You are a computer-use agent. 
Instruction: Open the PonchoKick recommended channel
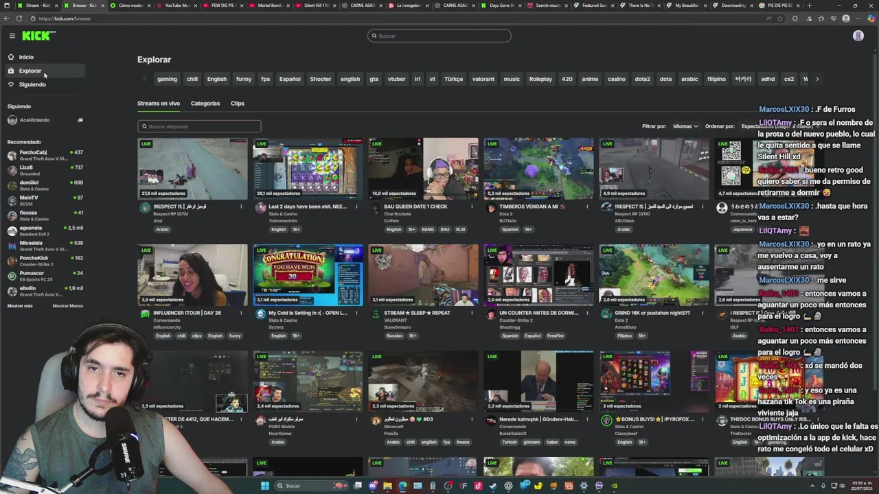(x=45, y=261)
